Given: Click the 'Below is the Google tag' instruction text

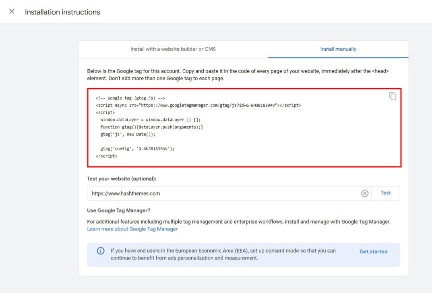Looking at the screenshot, I should pyautogui.click(x=238, y=75).
